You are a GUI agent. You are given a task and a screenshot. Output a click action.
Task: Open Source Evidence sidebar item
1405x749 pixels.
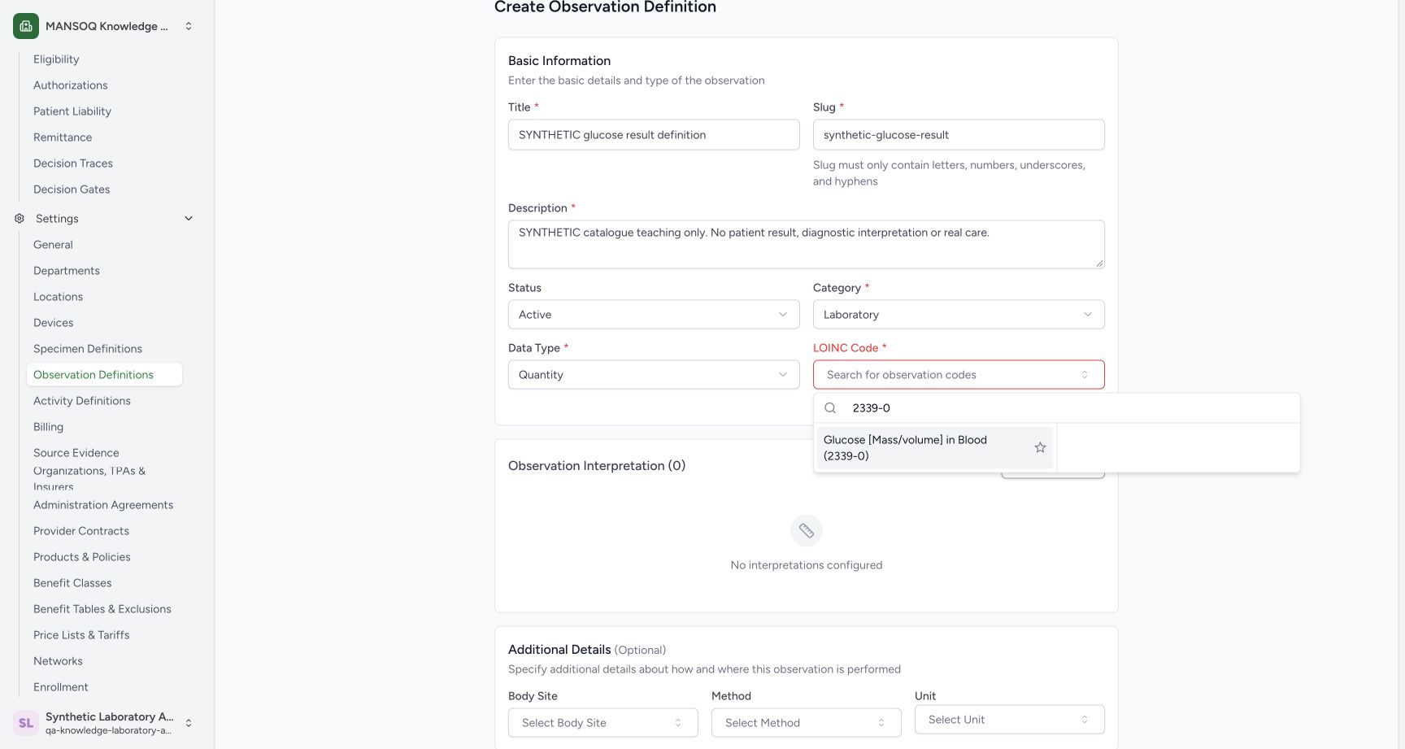click(x=76, y=453)
